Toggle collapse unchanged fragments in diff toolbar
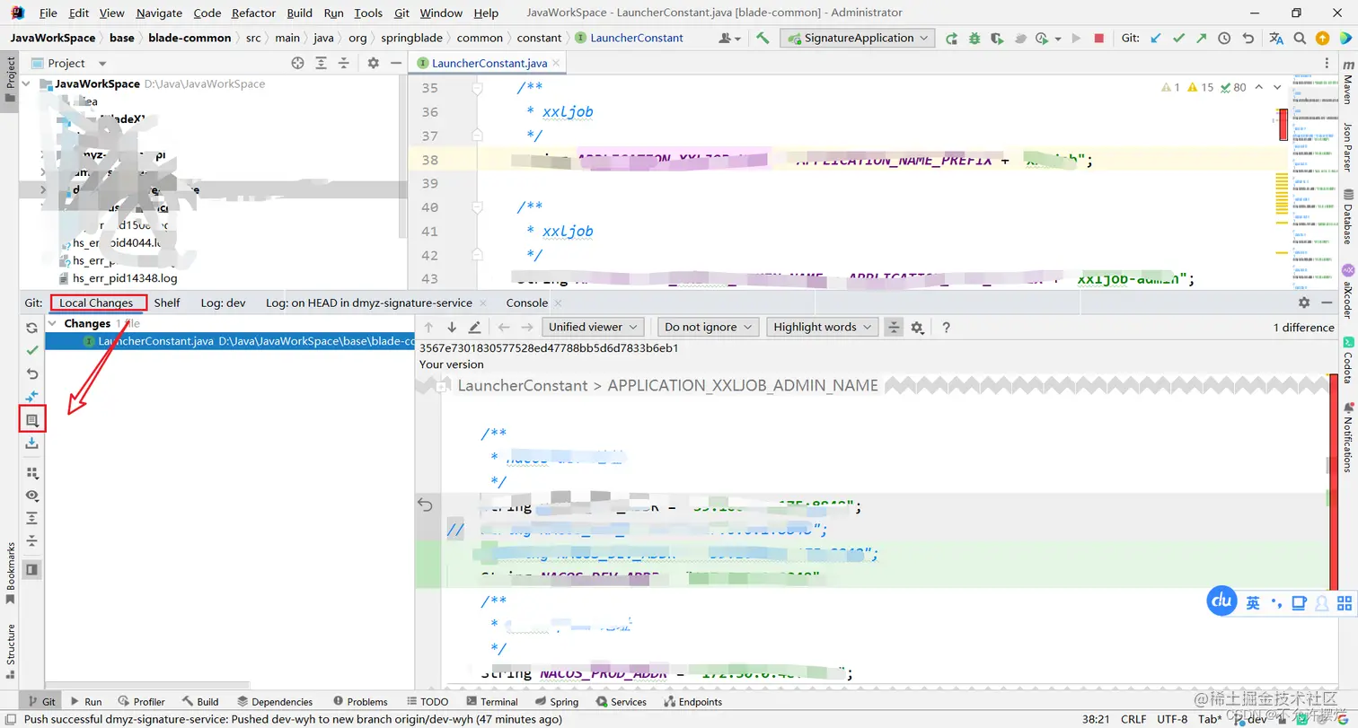Image resolution: width=1358 pixels, height=728 pixels. [x=894, y=328]
